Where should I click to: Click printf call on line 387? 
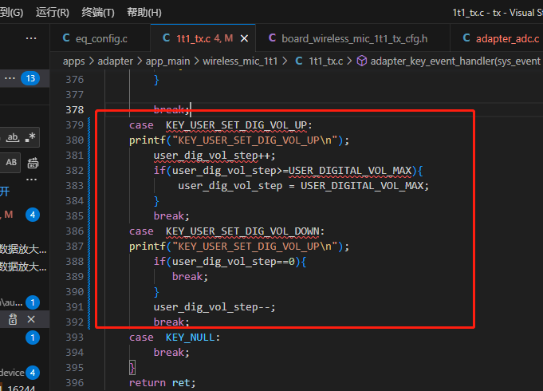click(239, 247)
